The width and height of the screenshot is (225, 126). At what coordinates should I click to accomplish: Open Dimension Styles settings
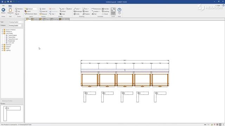31,14
